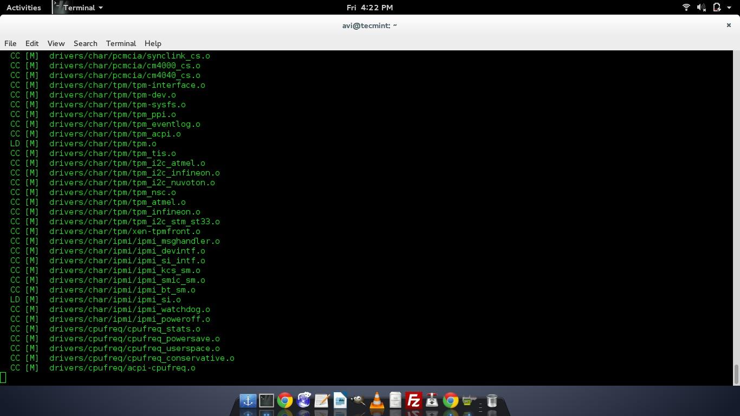The image size is (740, 416).
Task: Open the Edit menu
Action: pyautogui.click(x=32, y=43)
